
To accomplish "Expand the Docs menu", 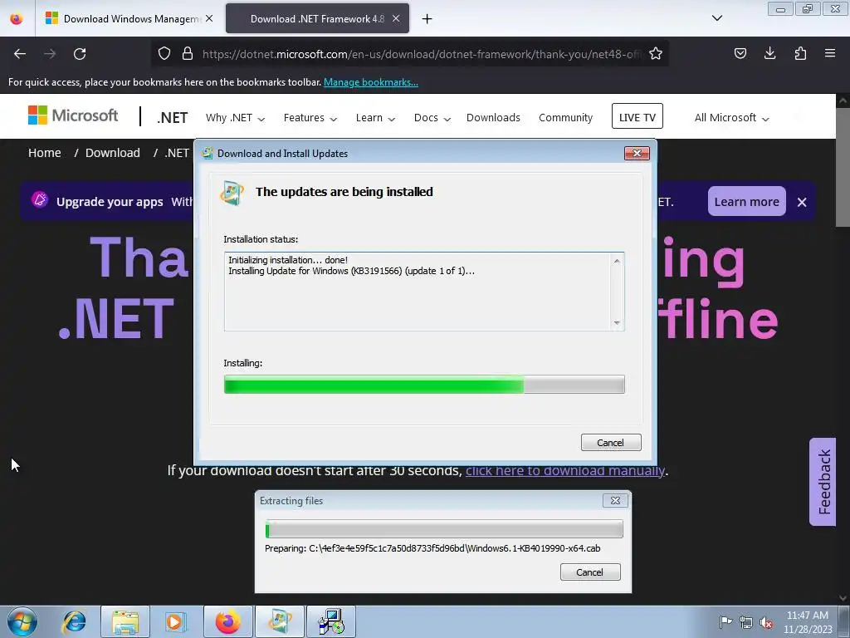I will 432,118.
